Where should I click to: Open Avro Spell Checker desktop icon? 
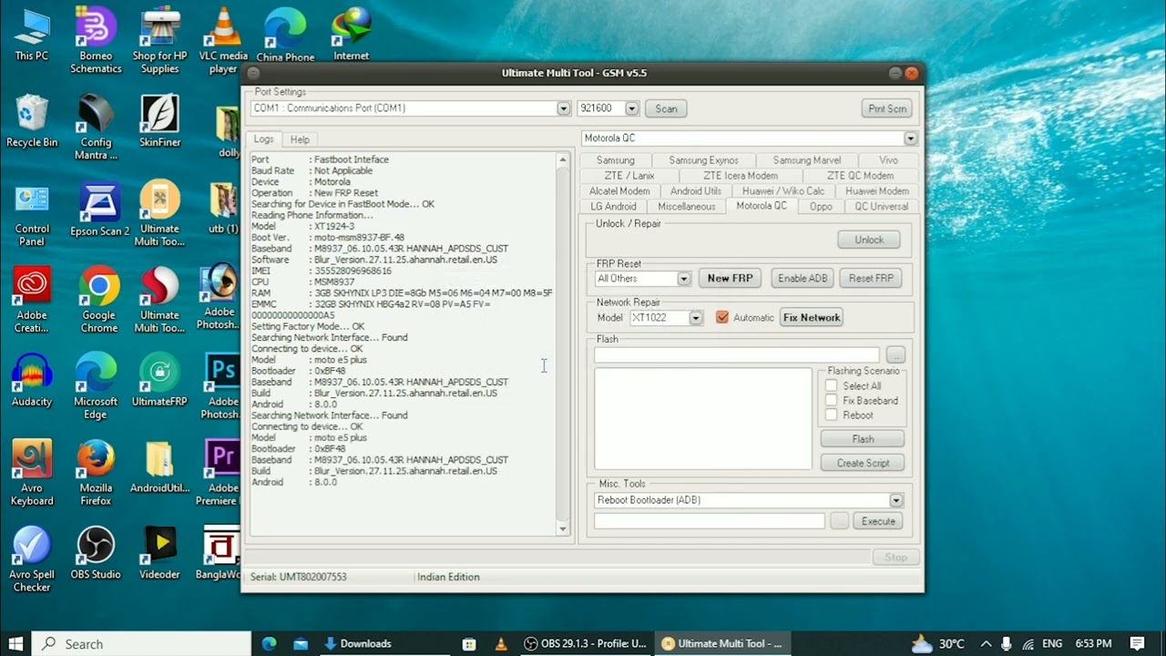coord(32,560)
